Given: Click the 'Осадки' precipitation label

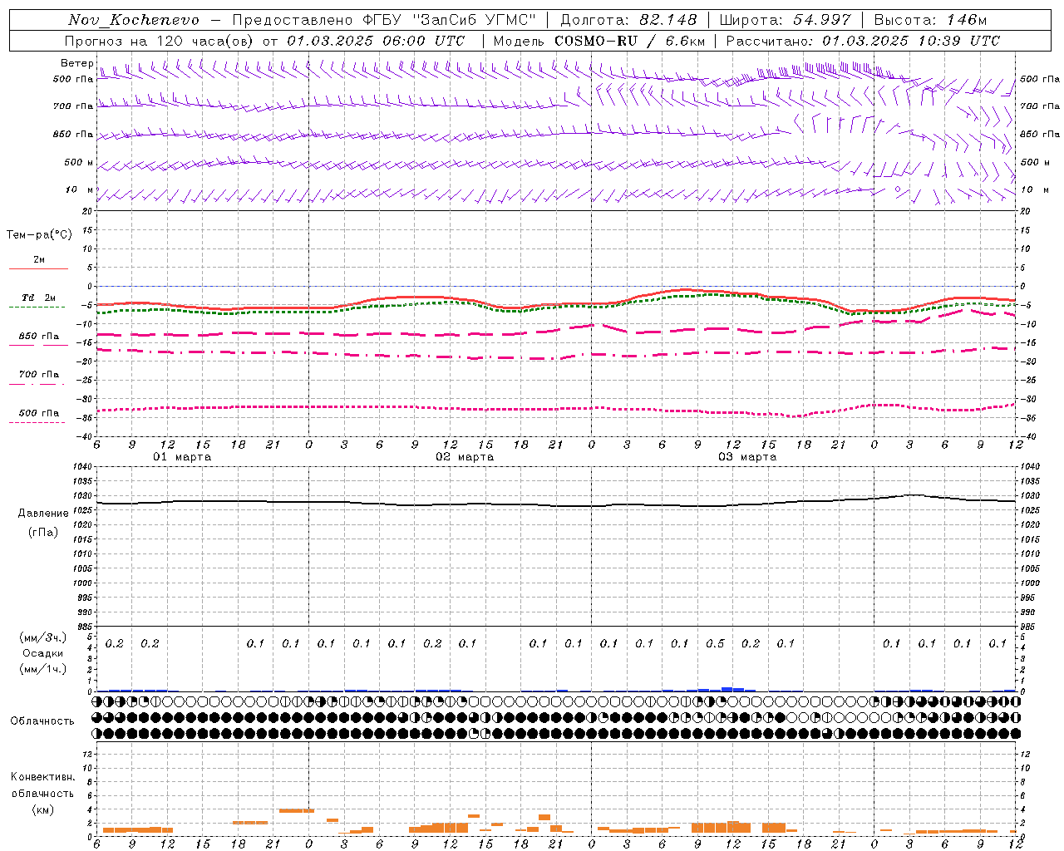Looking at the screenshot, I should [42, 653].
